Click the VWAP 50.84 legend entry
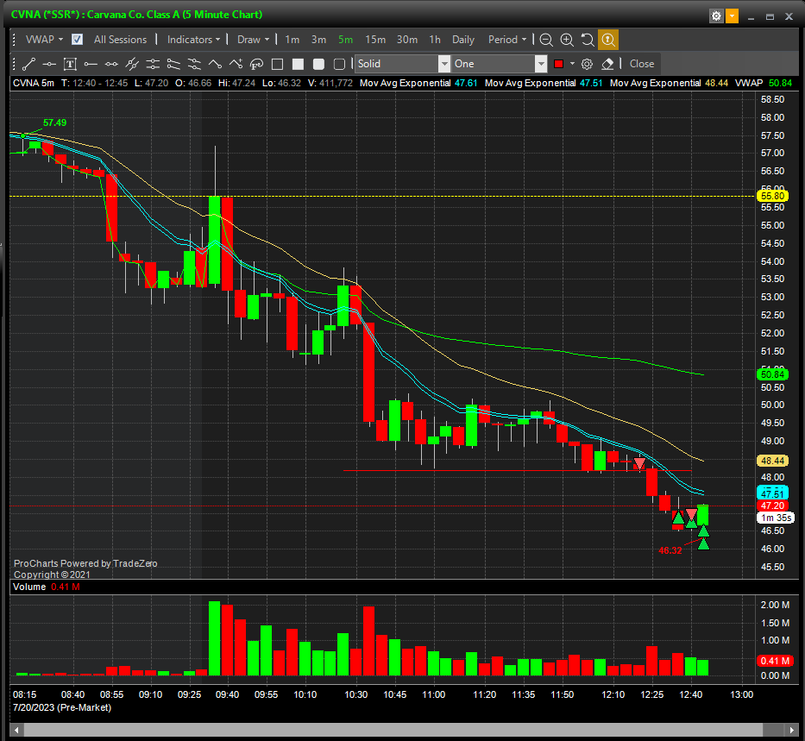 (764, 83)
